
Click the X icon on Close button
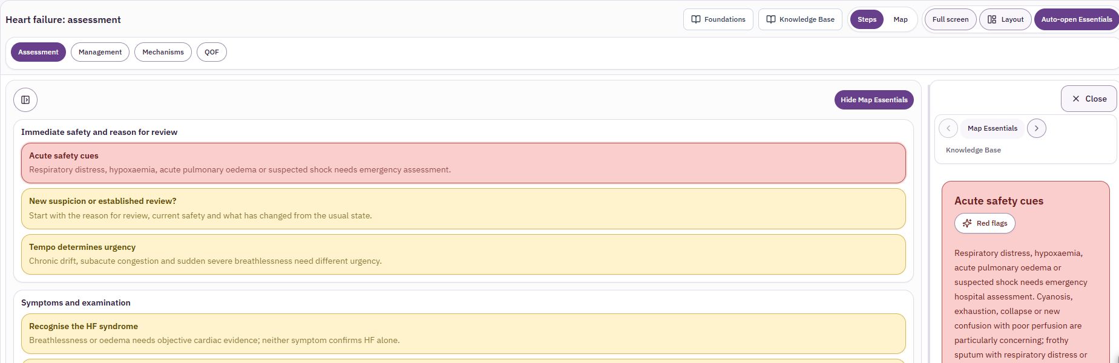(x=1076, y=99)
